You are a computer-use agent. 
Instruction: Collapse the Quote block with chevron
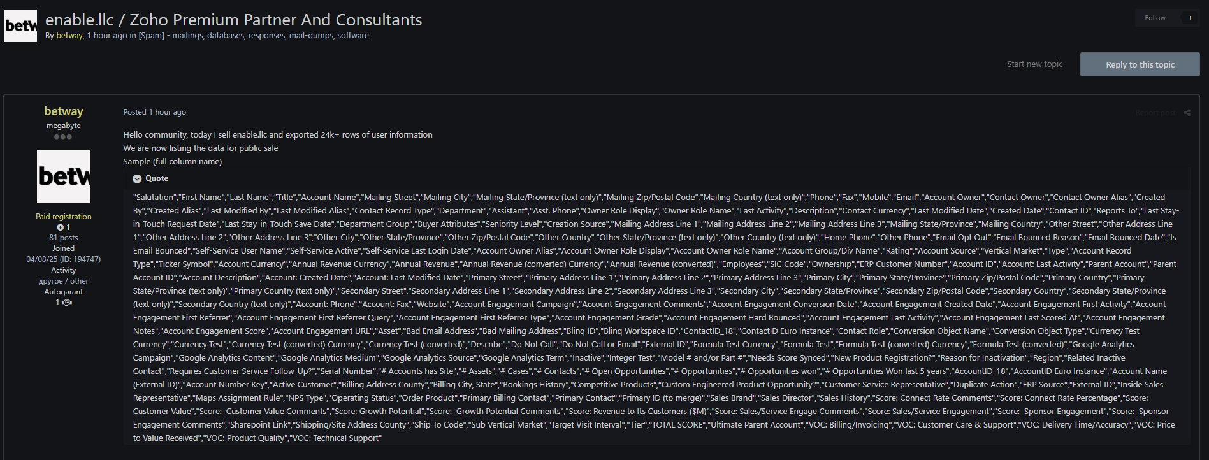point(137,179)
